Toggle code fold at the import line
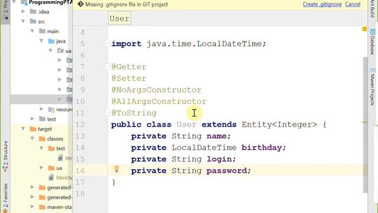378x213 pixels. click(107, 43)
